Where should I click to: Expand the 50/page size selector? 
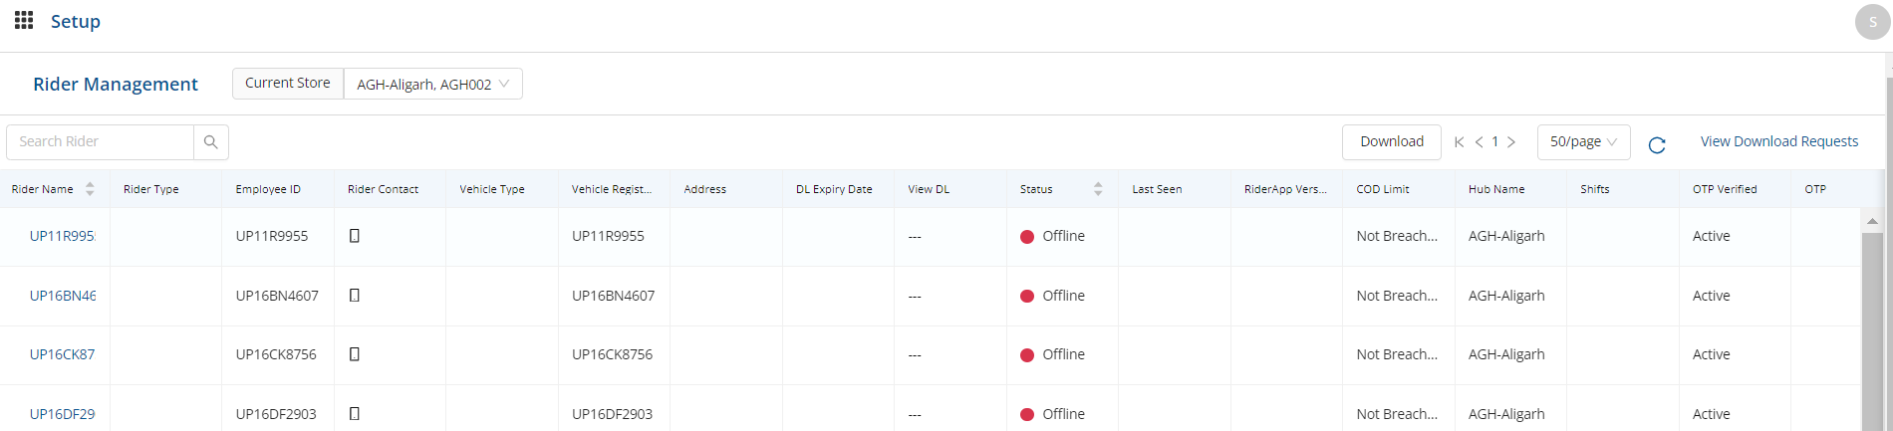pyautogui.click(x=1583, y=142)
